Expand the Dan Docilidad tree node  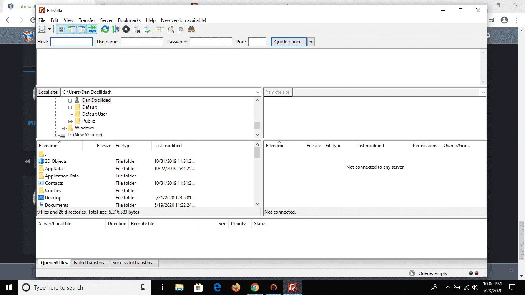pos(70,100)
